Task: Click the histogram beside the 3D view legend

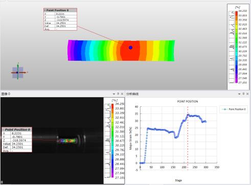Action: 232,47
